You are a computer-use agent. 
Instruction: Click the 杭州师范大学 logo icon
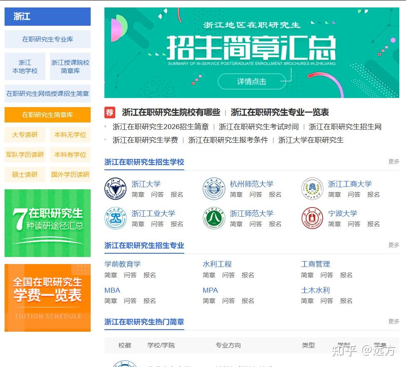(214, 188)
